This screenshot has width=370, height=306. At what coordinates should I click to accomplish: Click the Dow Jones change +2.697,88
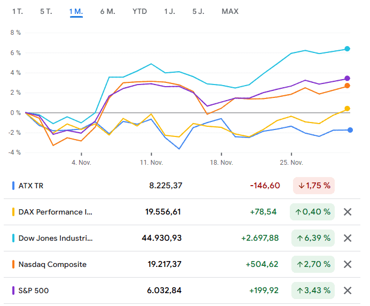[260, 238]
